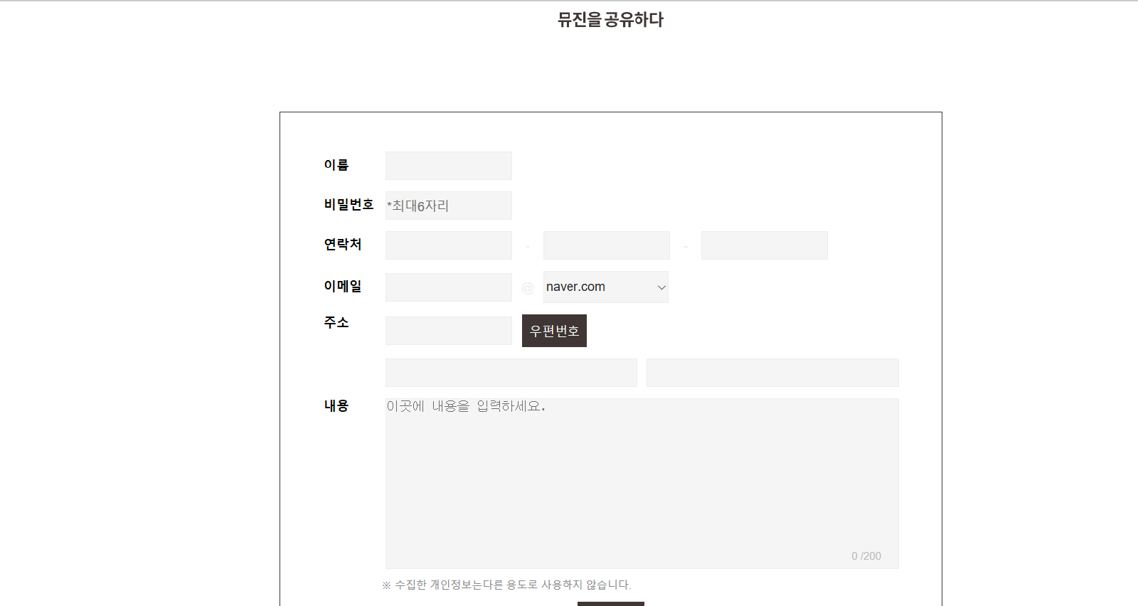This screenshot has width=1138, height=606.
Task: Click the 수집한 개인정보 privacy notice text
Action: point(506,585)
